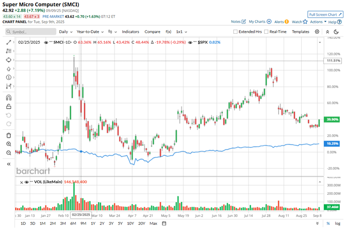Viewport: 348px width, 230px height.
Task: Open the Templates menu
Action: point(300,32)
